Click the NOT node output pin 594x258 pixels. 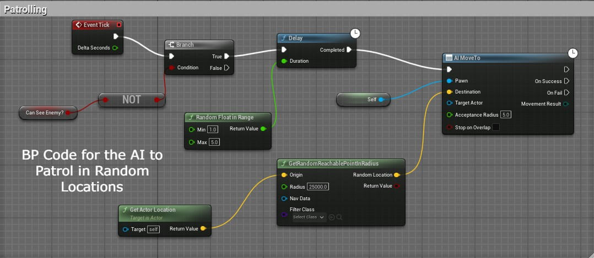pos(157,100)
